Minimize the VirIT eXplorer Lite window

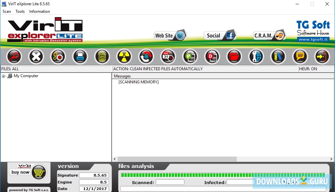(297, 4)
